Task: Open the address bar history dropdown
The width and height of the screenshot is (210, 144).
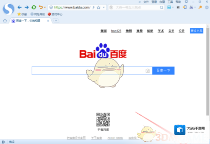Action: pos(103,7)
